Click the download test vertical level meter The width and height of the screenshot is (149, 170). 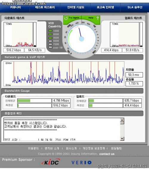35,34
